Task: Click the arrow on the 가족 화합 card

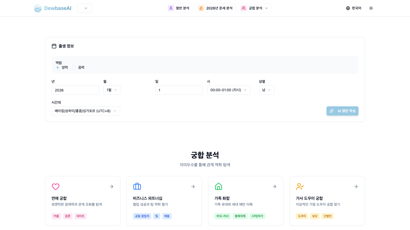Action: 274,187
